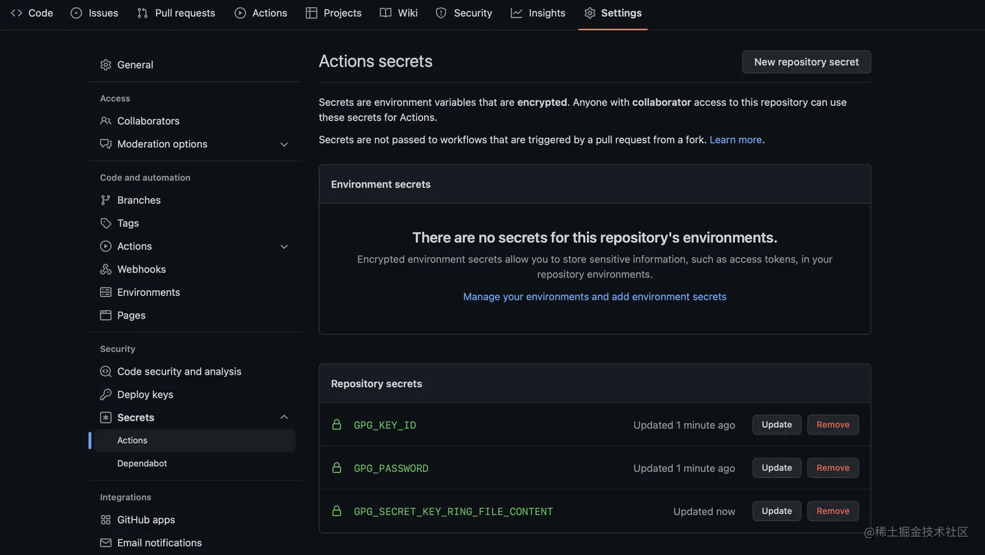985x555 pixels.
Task: Update the GPG_PASSWORD secret
Action: pyautogui.click(x=777, y=468)
